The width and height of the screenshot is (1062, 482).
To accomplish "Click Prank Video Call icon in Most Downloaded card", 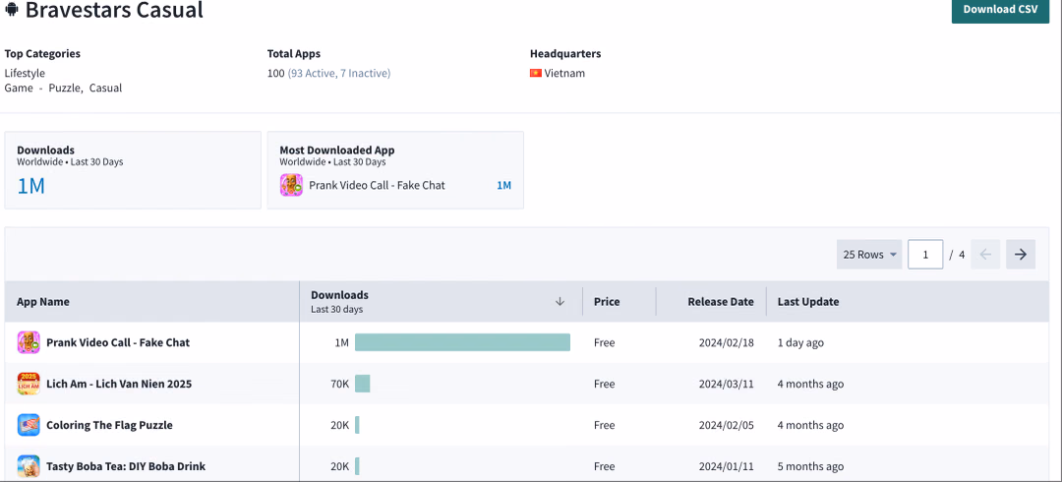I will [x=291, y=185].
